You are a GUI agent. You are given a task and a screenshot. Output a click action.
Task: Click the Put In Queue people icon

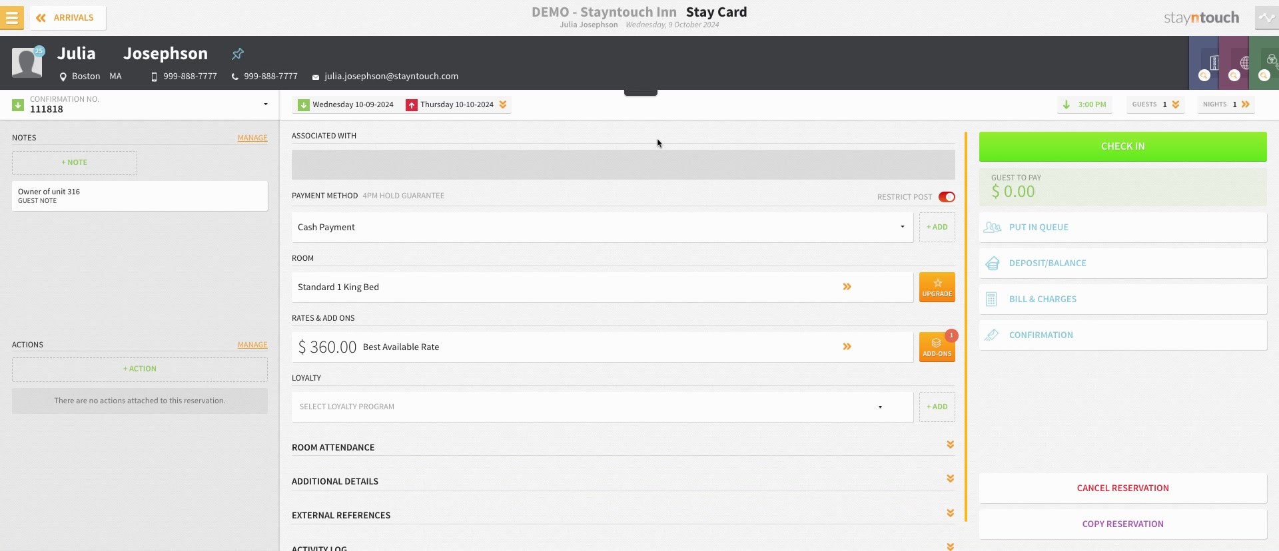point(992,228)
